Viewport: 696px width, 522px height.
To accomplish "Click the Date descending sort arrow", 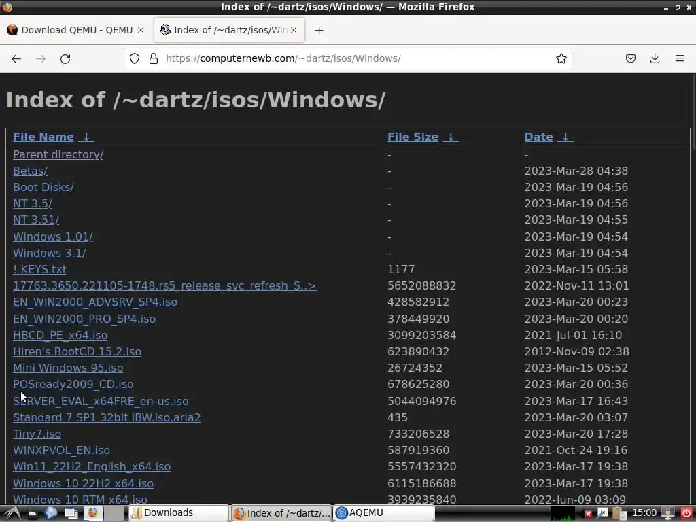I will (565, 137).
